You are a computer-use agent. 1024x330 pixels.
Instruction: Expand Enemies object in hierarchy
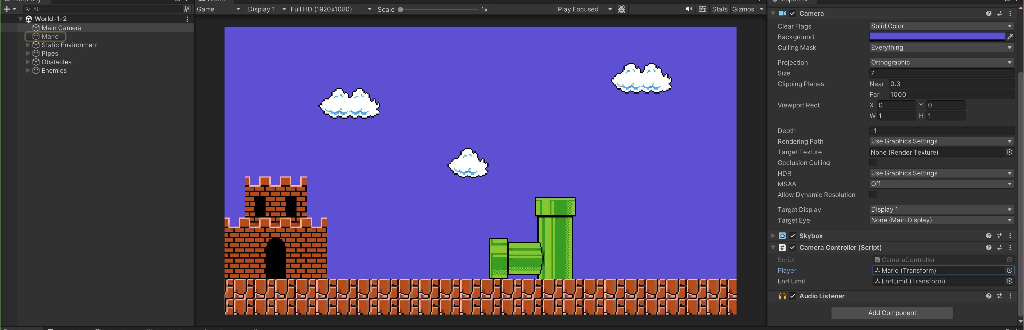(x=28, y=70)
